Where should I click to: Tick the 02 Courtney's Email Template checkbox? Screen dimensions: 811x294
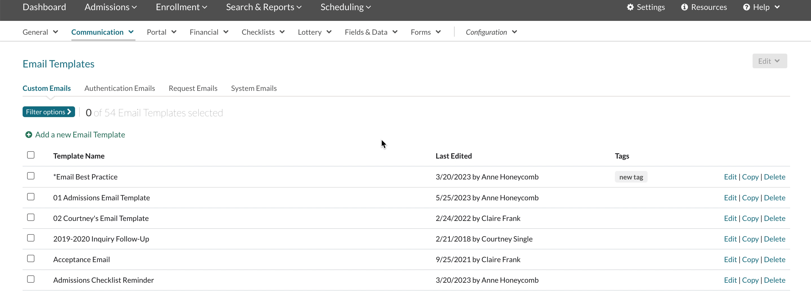31,218
